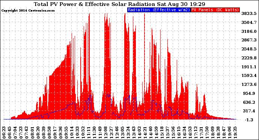Click the PV Panels (DC Watts) legend label
The image size is (259, 140).
(x=215, y=10)
